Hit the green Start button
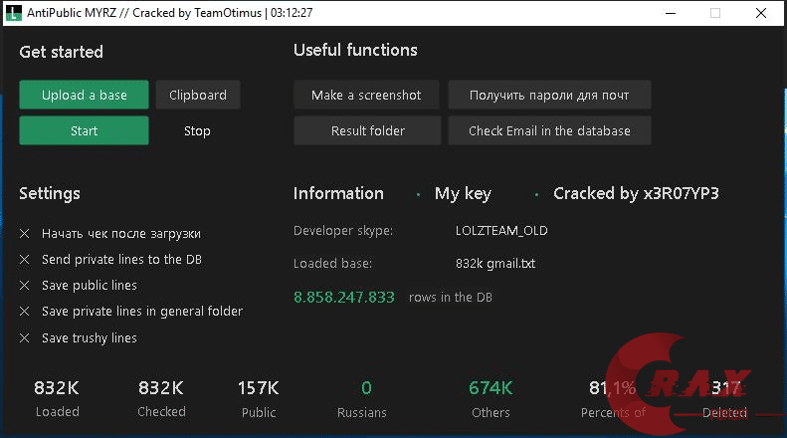787x438 pixels. click(84, 130)
